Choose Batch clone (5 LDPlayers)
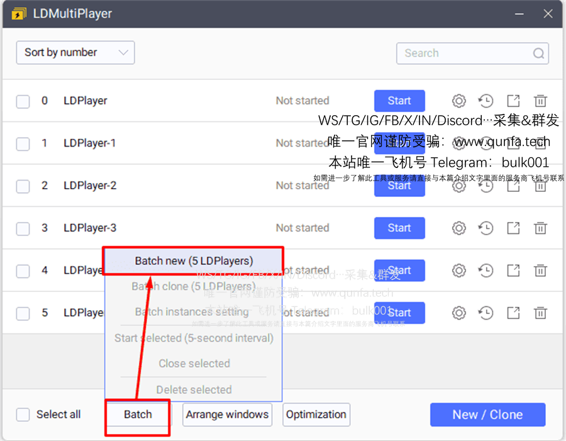566x441 pixels. coord(194,286)
